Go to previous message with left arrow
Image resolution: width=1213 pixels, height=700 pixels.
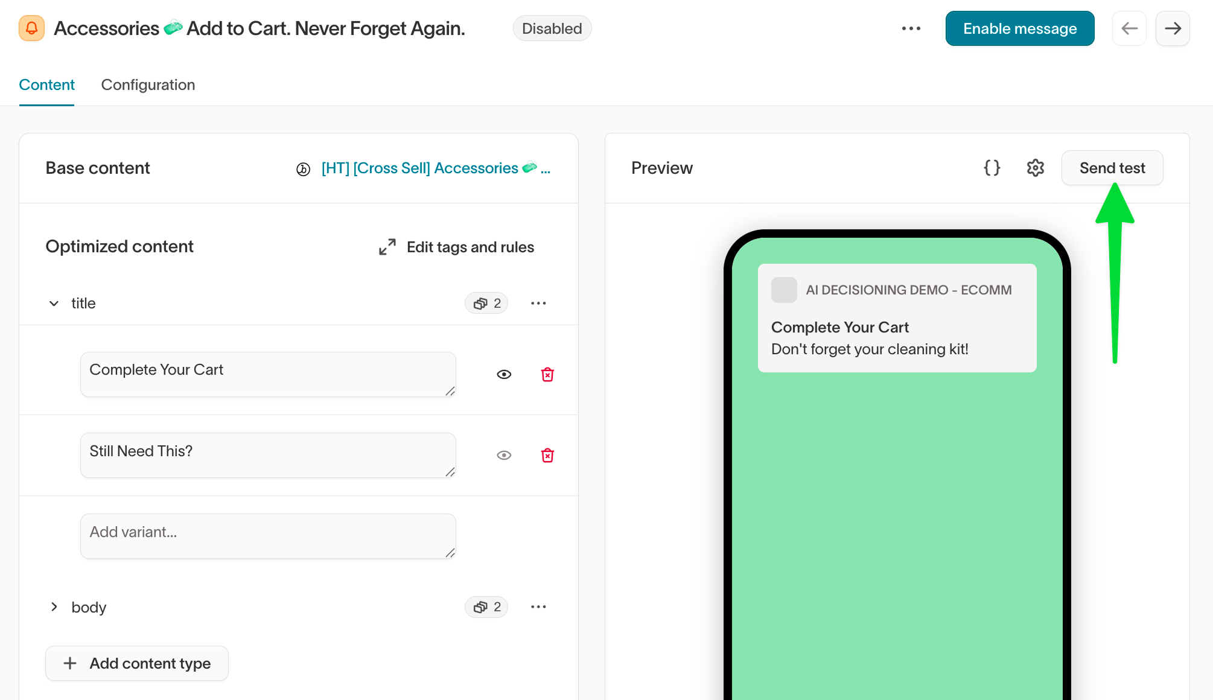pyautogui.click(x=1129, y=28)
